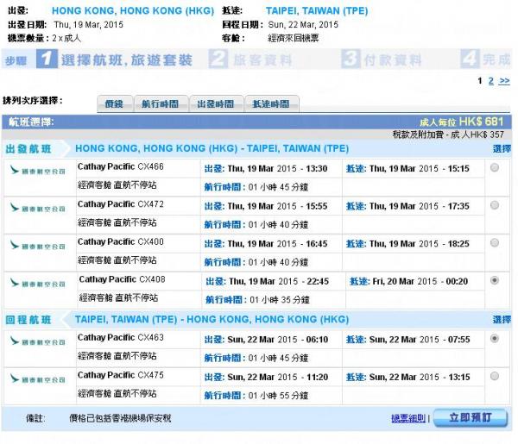518x444 pixels.
Task: Open the 票價細則 fare rules link
Action: coord(408,418)
